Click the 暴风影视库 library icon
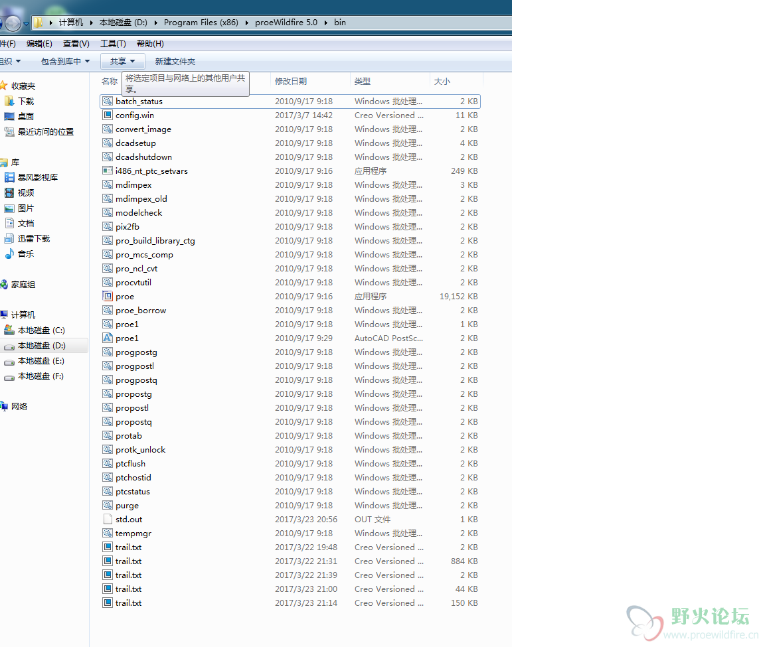Image resolution: width=765 pixels, height=647 pixels. 9,177
